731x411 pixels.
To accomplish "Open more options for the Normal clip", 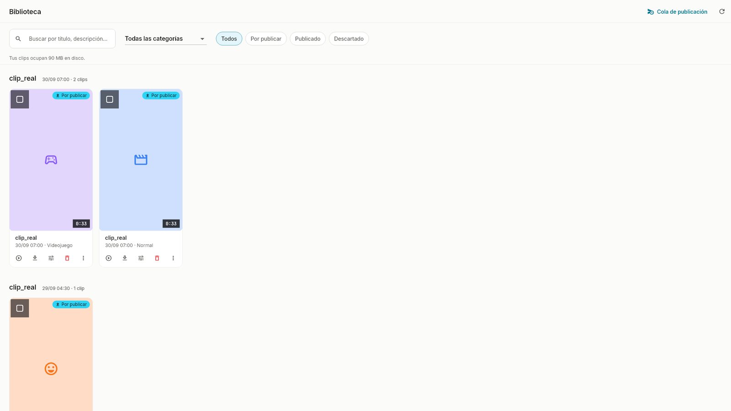I will [x=173, y=258].
